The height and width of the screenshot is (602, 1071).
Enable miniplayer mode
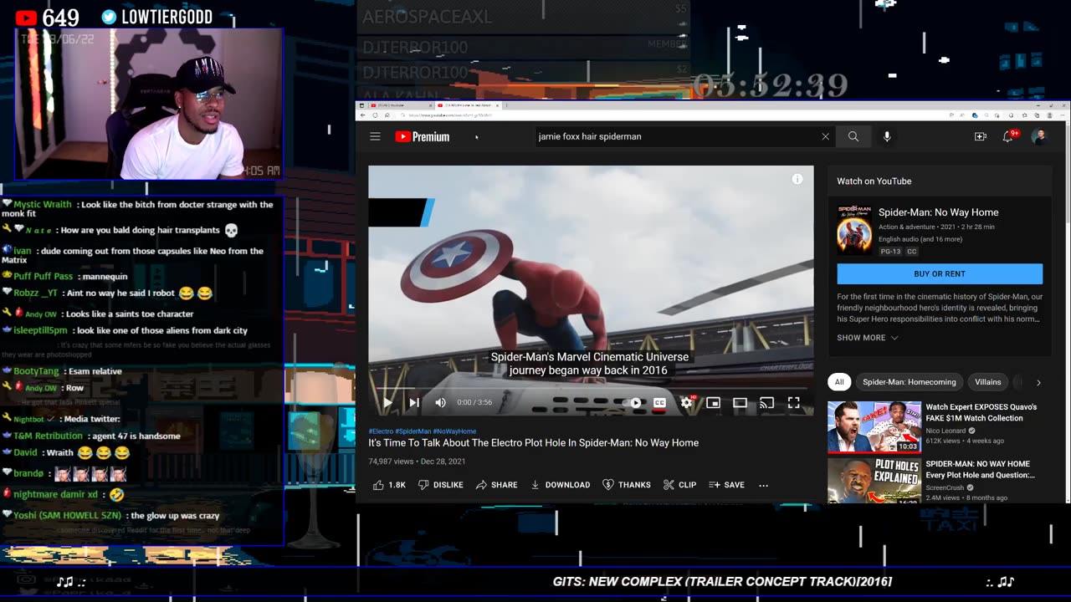coord(713,402)
